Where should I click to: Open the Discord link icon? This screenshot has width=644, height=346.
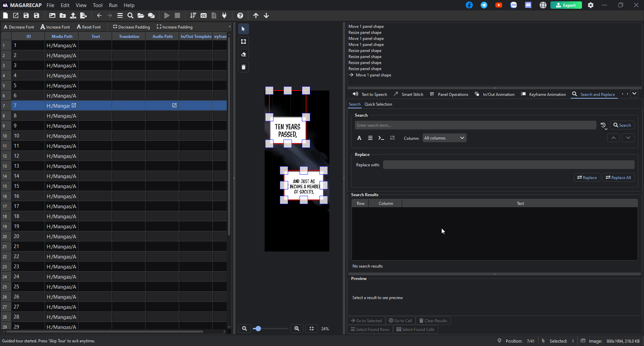528,5
